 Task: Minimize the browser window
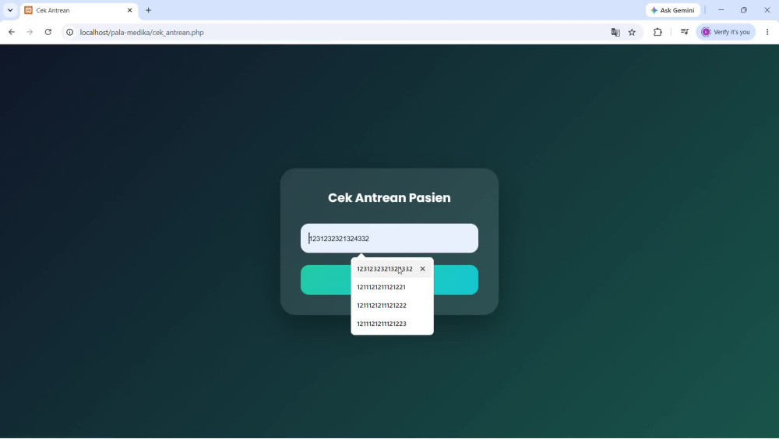[x=721, y=10]
